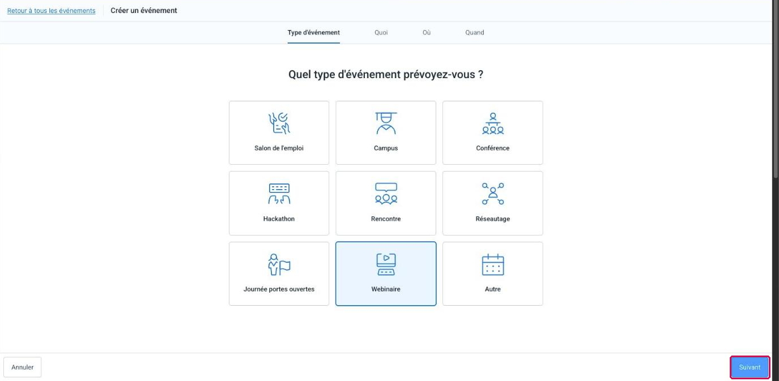Click the Journée portes ouvertes label
Screen dimensions: 779x381
click(279, 289)
